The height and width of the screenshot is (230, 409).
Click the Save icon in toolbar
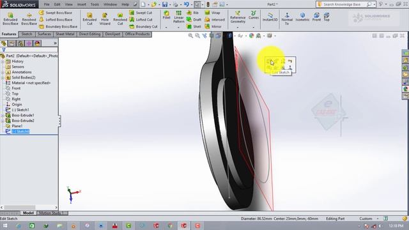tap(165, 4)
